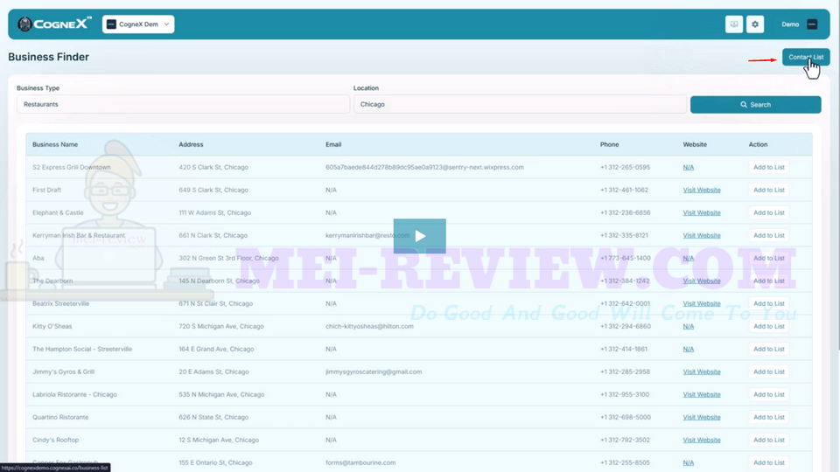Screen dimensions: 840x472
Task: Click the Action column header
Action: 758,144
